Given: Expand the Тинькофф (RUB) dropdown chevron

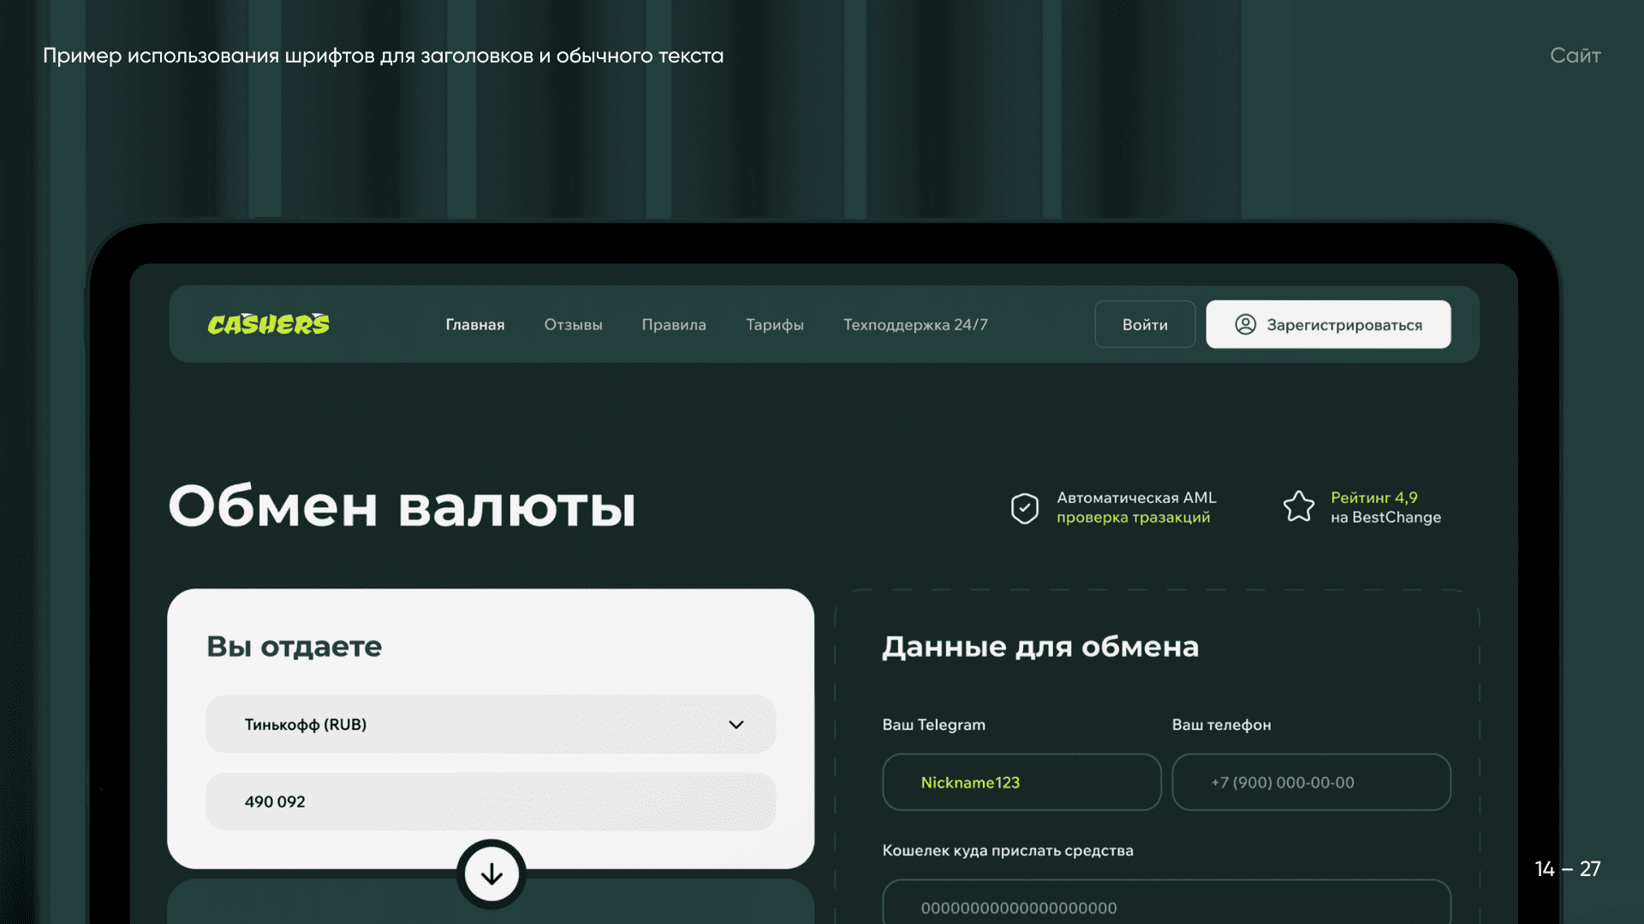Looking at the screenshot, I should point(736,725).
